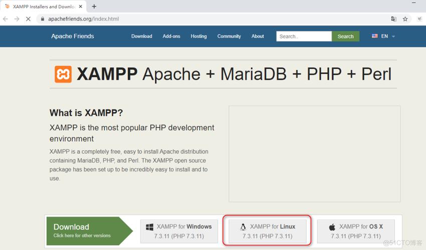Select the XAMPP Installers and Downloads tab
Screen dimensions: 426x250
click(x=44, y=6)
